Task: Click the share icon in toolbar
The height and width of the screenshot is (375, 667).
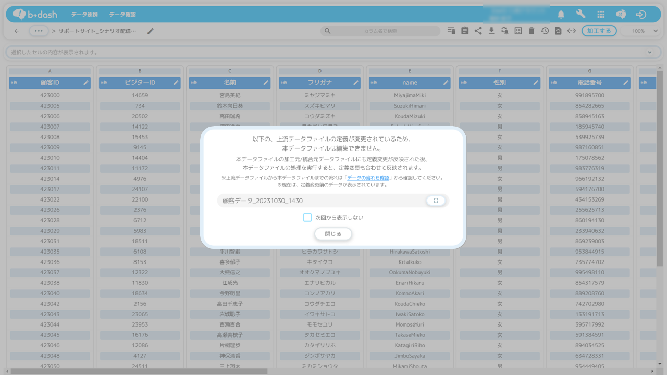Action: coord(478,31)
